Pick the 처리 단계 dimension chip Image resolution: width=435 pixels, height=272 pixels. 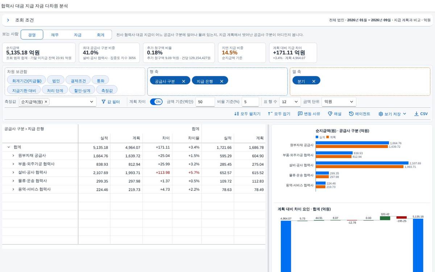pyautogui.click(x=55, y=90)
